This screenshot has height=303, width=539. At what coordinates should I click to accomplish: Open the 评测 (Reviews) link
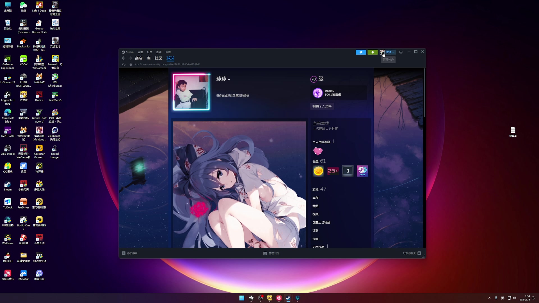click(316, 231)
